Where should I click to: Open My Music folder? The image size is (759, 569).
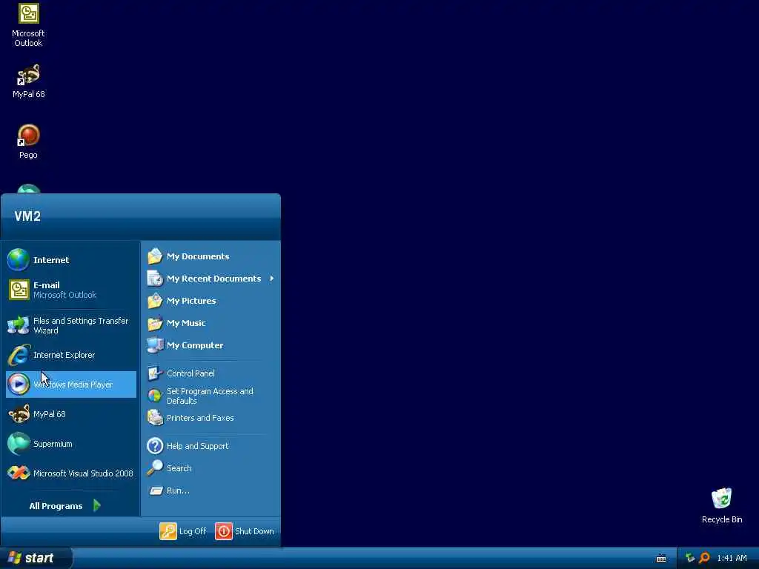211,323
